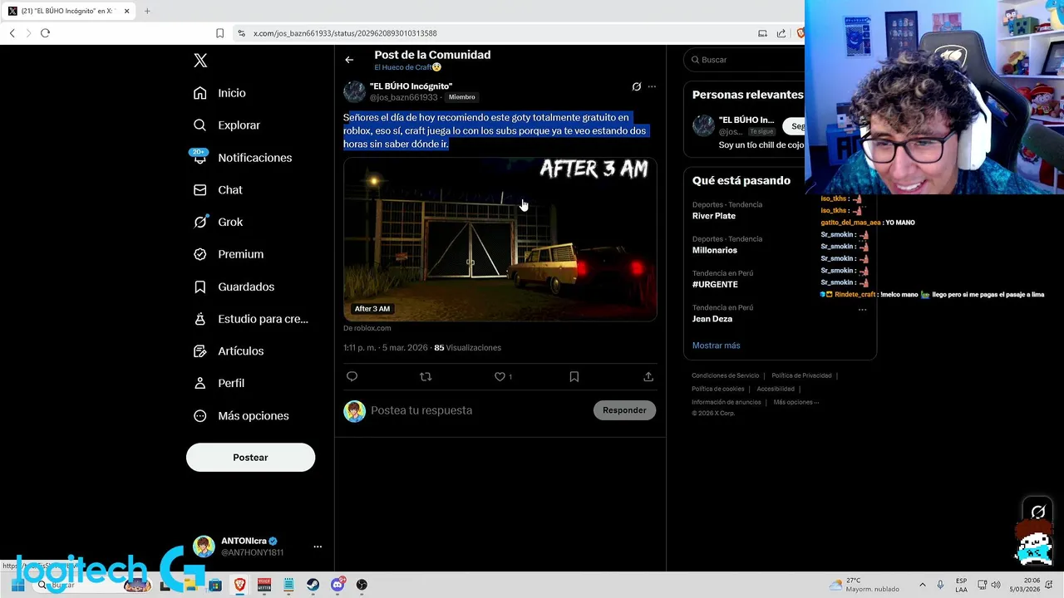Image resolution: width=1064 pixels, height=598 pixels.
Task: Open the taskbar clock showing 20:06
Action: click(x=1025, y=585)
